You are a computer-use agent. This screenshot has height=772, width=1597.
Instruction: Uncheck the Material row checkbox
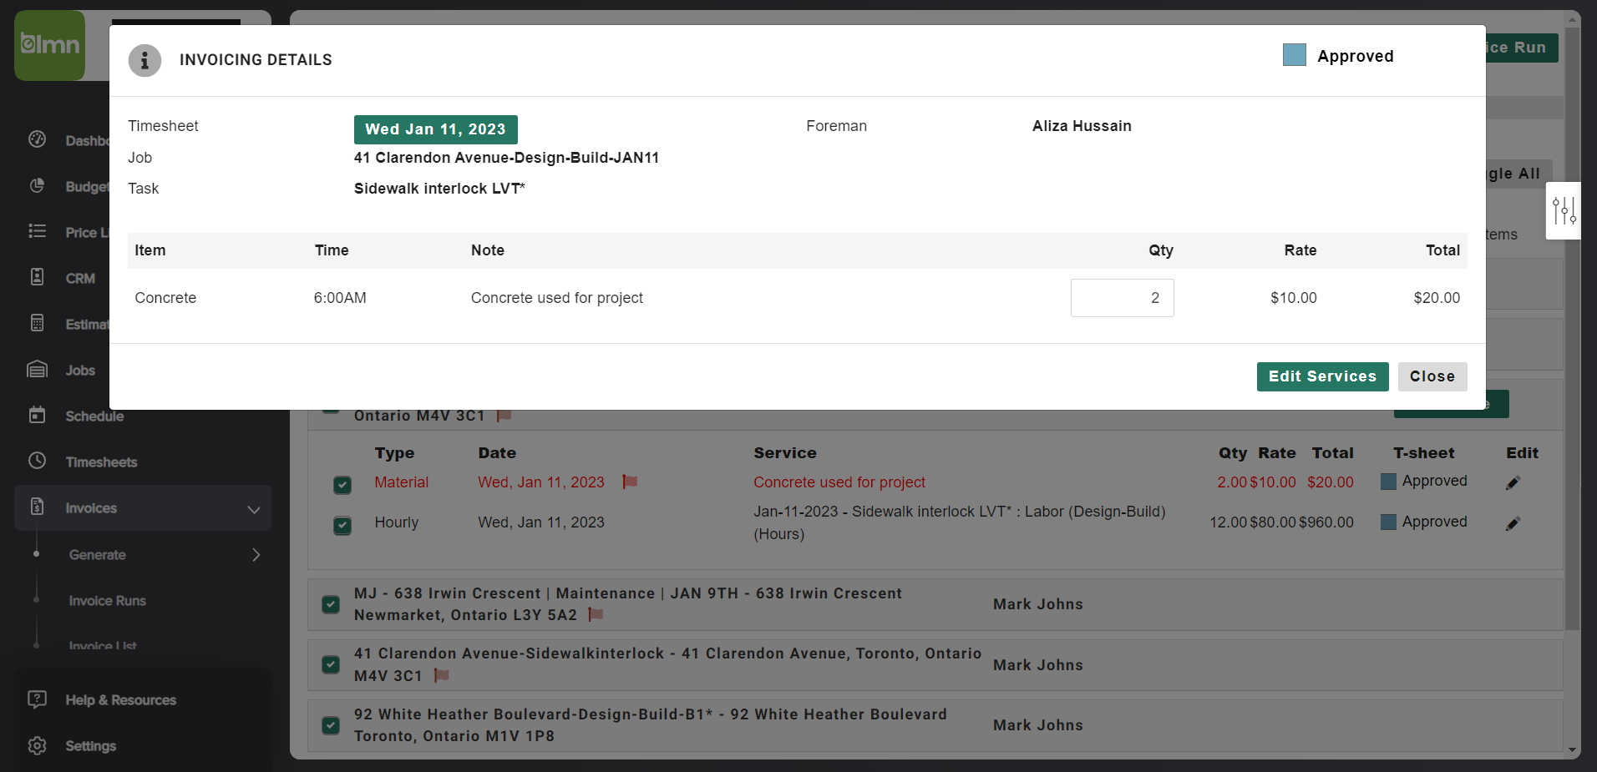342,484
